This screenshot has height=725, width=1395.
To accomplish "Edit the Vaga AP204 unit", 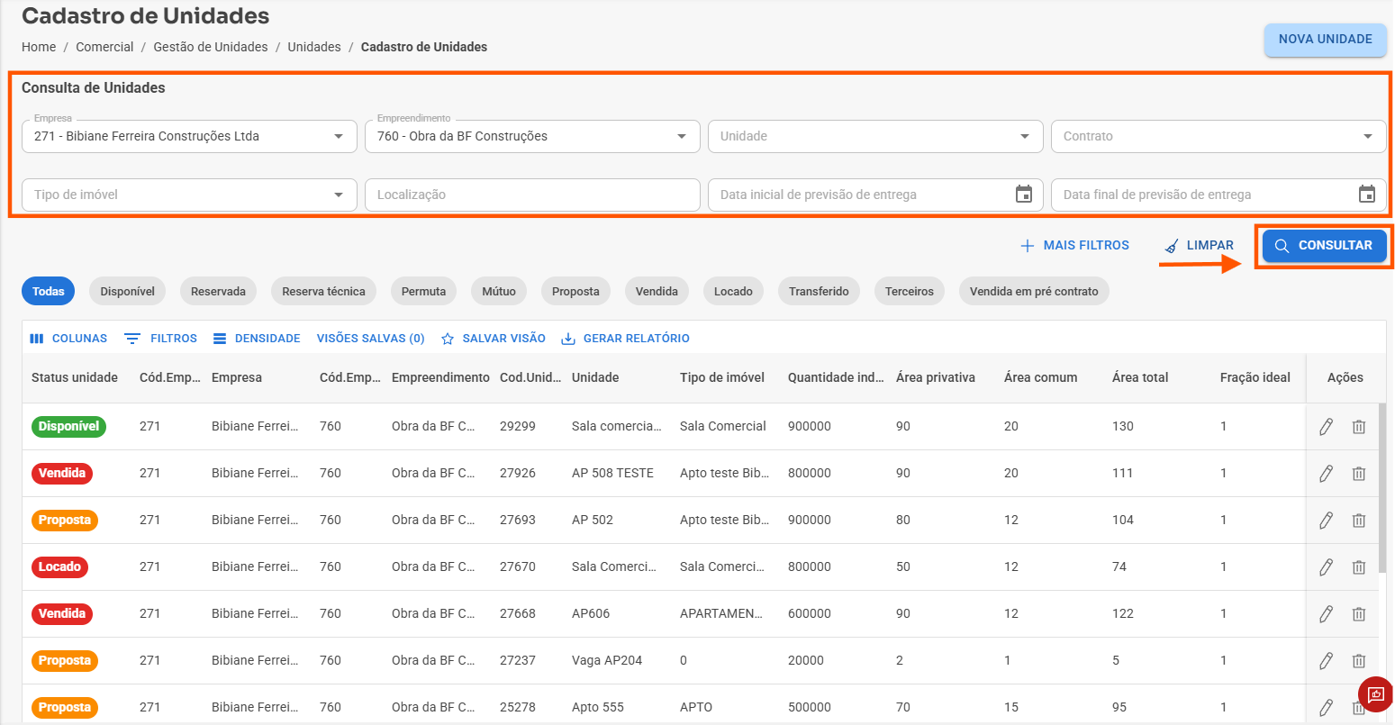I will [x=1326, y=661].
